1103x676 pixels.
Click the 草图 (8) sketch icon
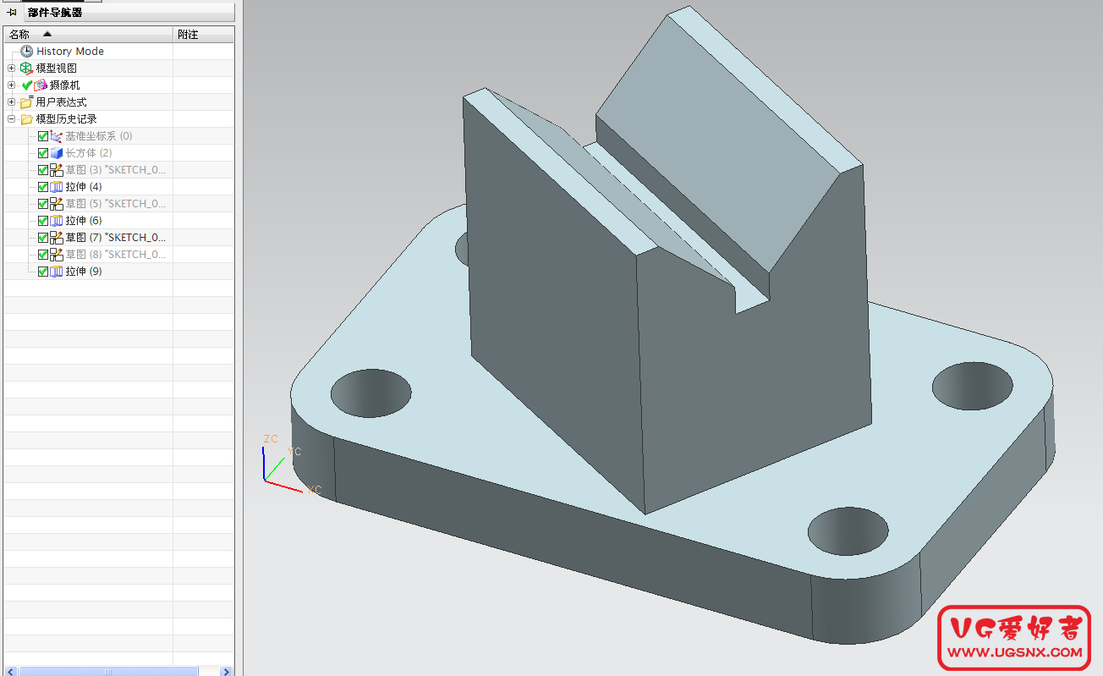57,255
